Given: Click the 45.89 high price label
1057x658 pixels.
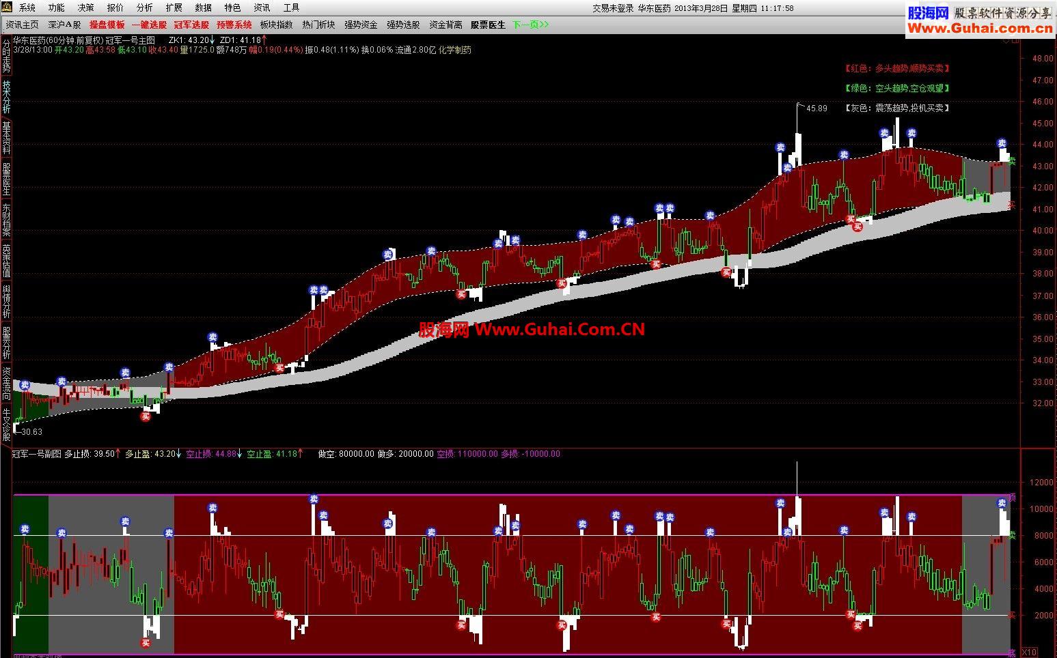Looking at the screenshot, I should coord(816,108).
